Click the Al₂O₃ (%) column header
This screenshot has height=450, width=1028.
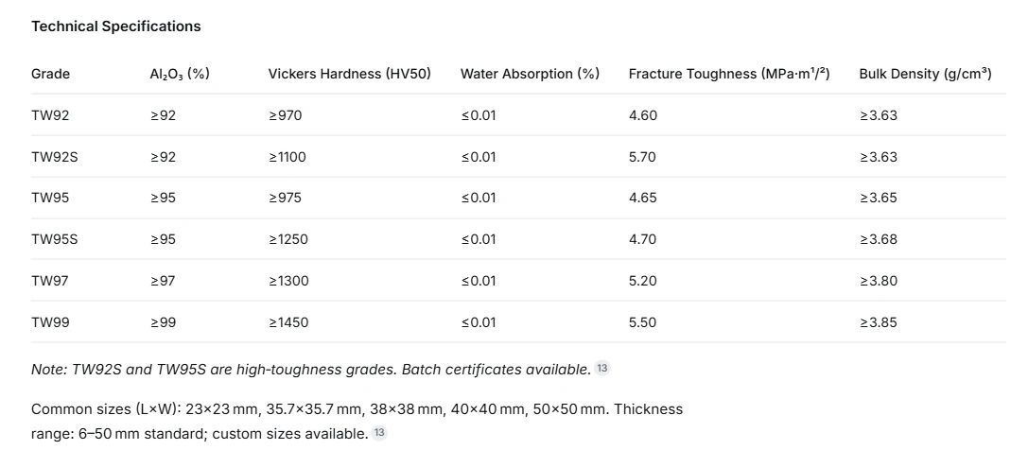180,74
